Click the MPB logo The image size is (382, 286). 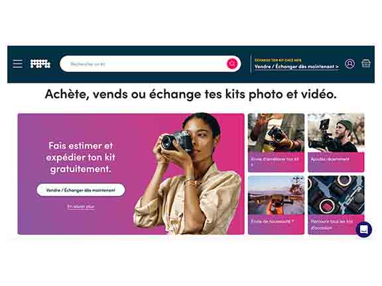coord(40,64)
